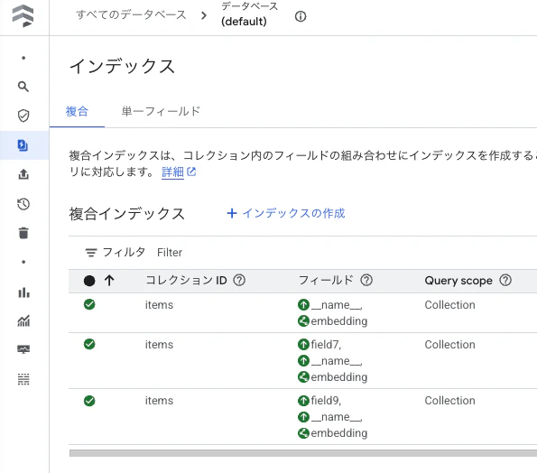Image resolution: width=537 pixels, height=473 pixels.
Task: Go to すべてのデータベース breadcrumb
Action: click(x=131, y=14)
